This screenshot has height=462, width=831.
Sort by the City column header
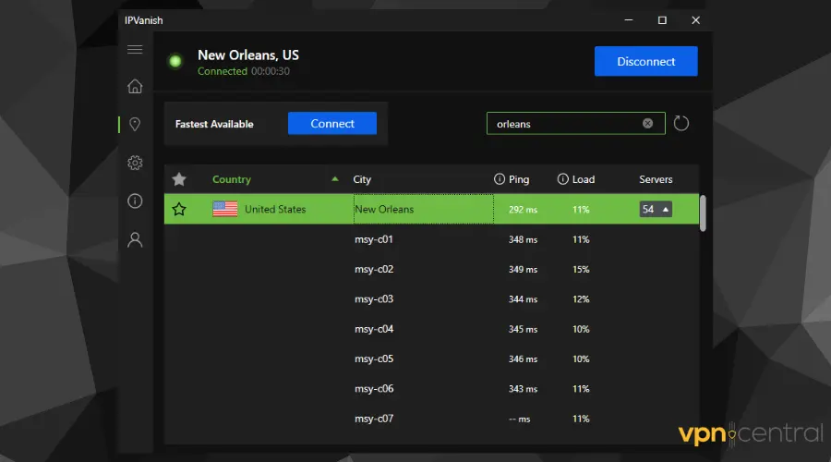pos(362,179)
